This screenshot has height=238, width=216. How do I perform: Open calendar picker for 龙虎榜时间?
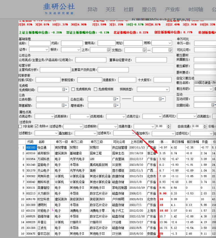65,90
